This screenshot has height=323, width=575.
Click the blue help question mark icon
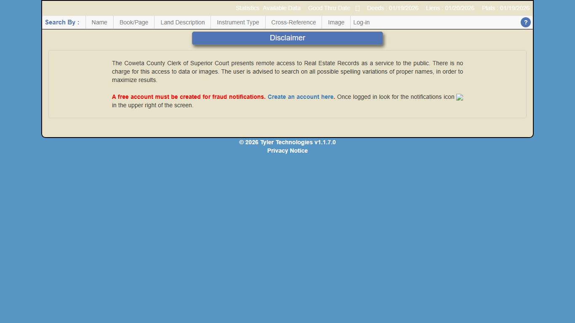525,23
